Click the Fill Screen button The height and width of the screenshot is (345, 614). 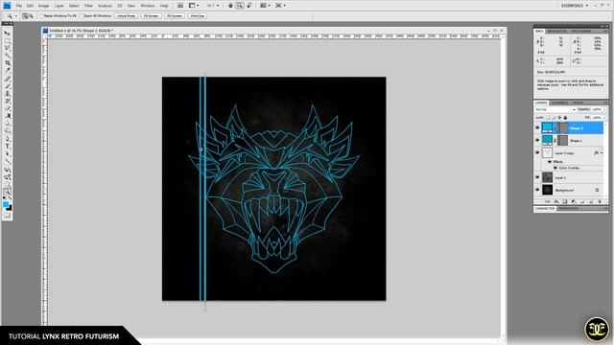pos(175,16)
